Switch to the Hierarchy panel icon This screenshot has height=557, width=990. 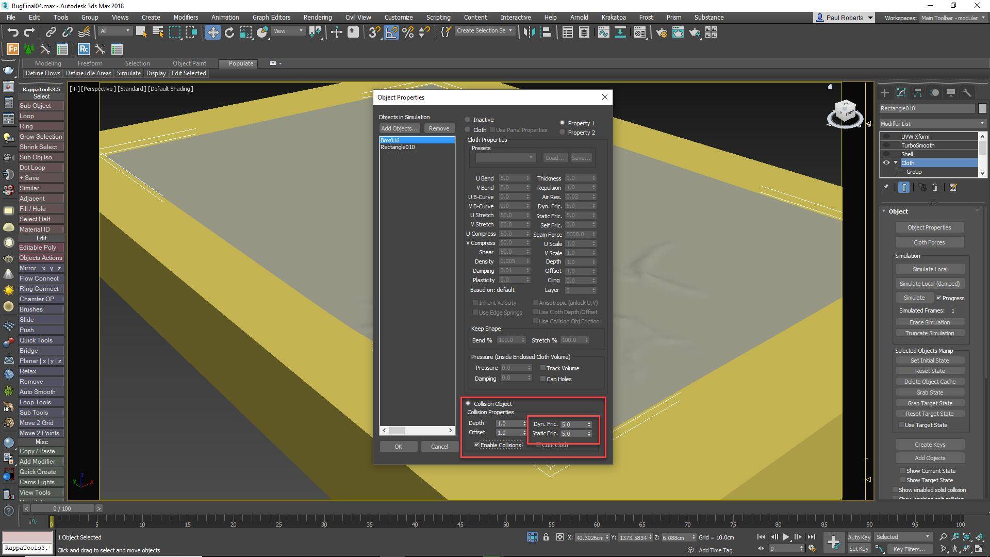point(917,93)
